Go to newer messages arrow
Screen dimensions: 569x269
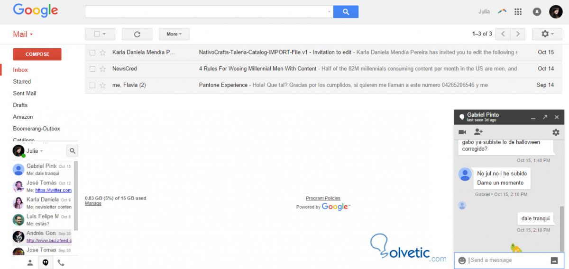[x=503, y=34]
